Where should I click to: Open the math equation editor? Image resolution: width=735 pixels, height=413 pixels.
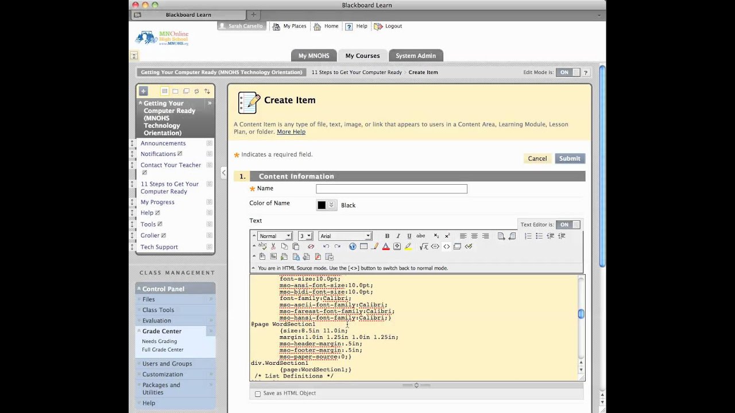click(x=424, y=246)
